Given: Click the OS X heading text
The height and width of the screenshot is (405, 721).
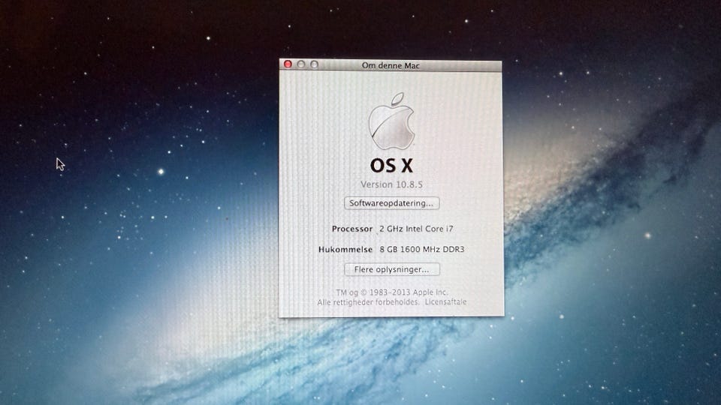Looking at the screenshot, I should pos(391,166).
